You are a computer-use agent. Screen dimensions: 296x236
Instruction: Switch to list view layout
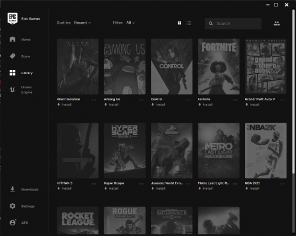pyautogui.click(x=189, y=23)
